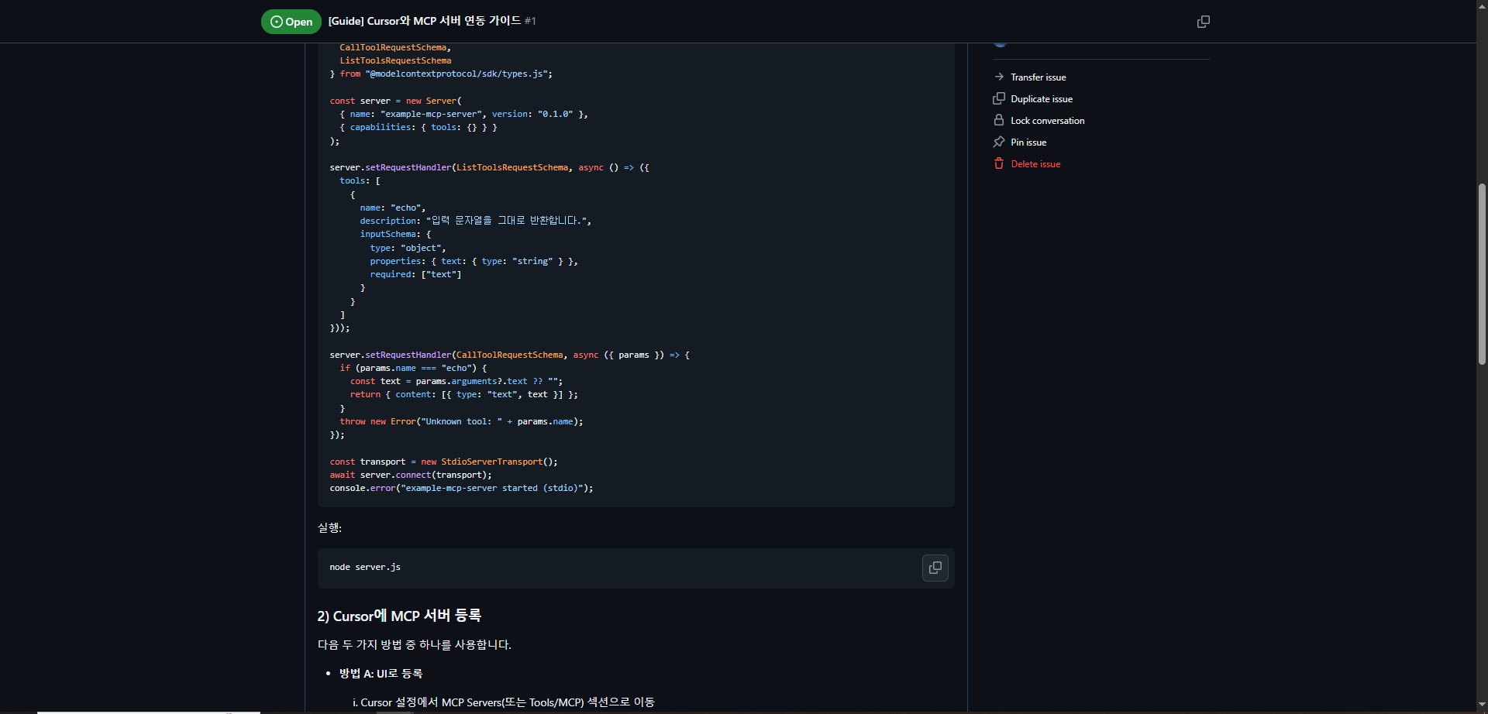
Task: Click the 'capabilities: { tools: {} }' line
Action: click(x=418, y=128)
